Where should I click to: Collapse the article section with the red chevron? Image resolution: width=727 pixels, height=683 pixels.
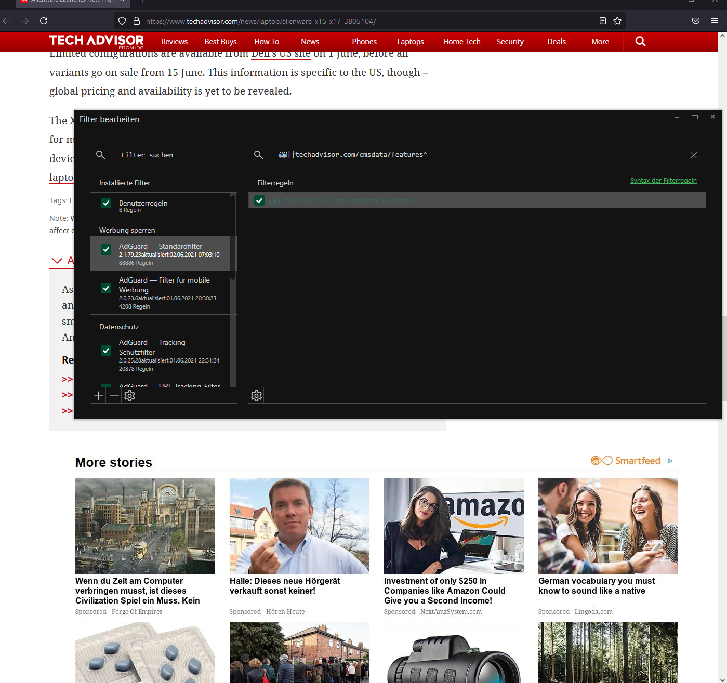tap(58, 260)
